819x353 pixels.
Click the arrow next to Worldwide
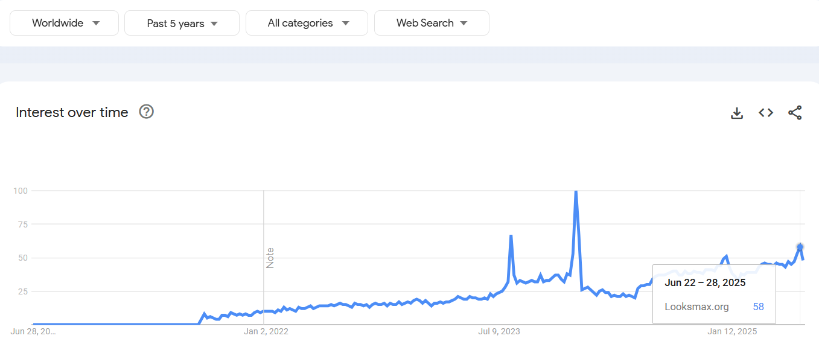pyautogui.click(x=96, y=24)
